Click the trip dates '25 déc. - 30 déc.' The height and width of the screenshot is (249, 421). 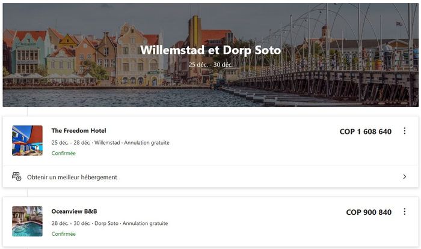point(210,64)
